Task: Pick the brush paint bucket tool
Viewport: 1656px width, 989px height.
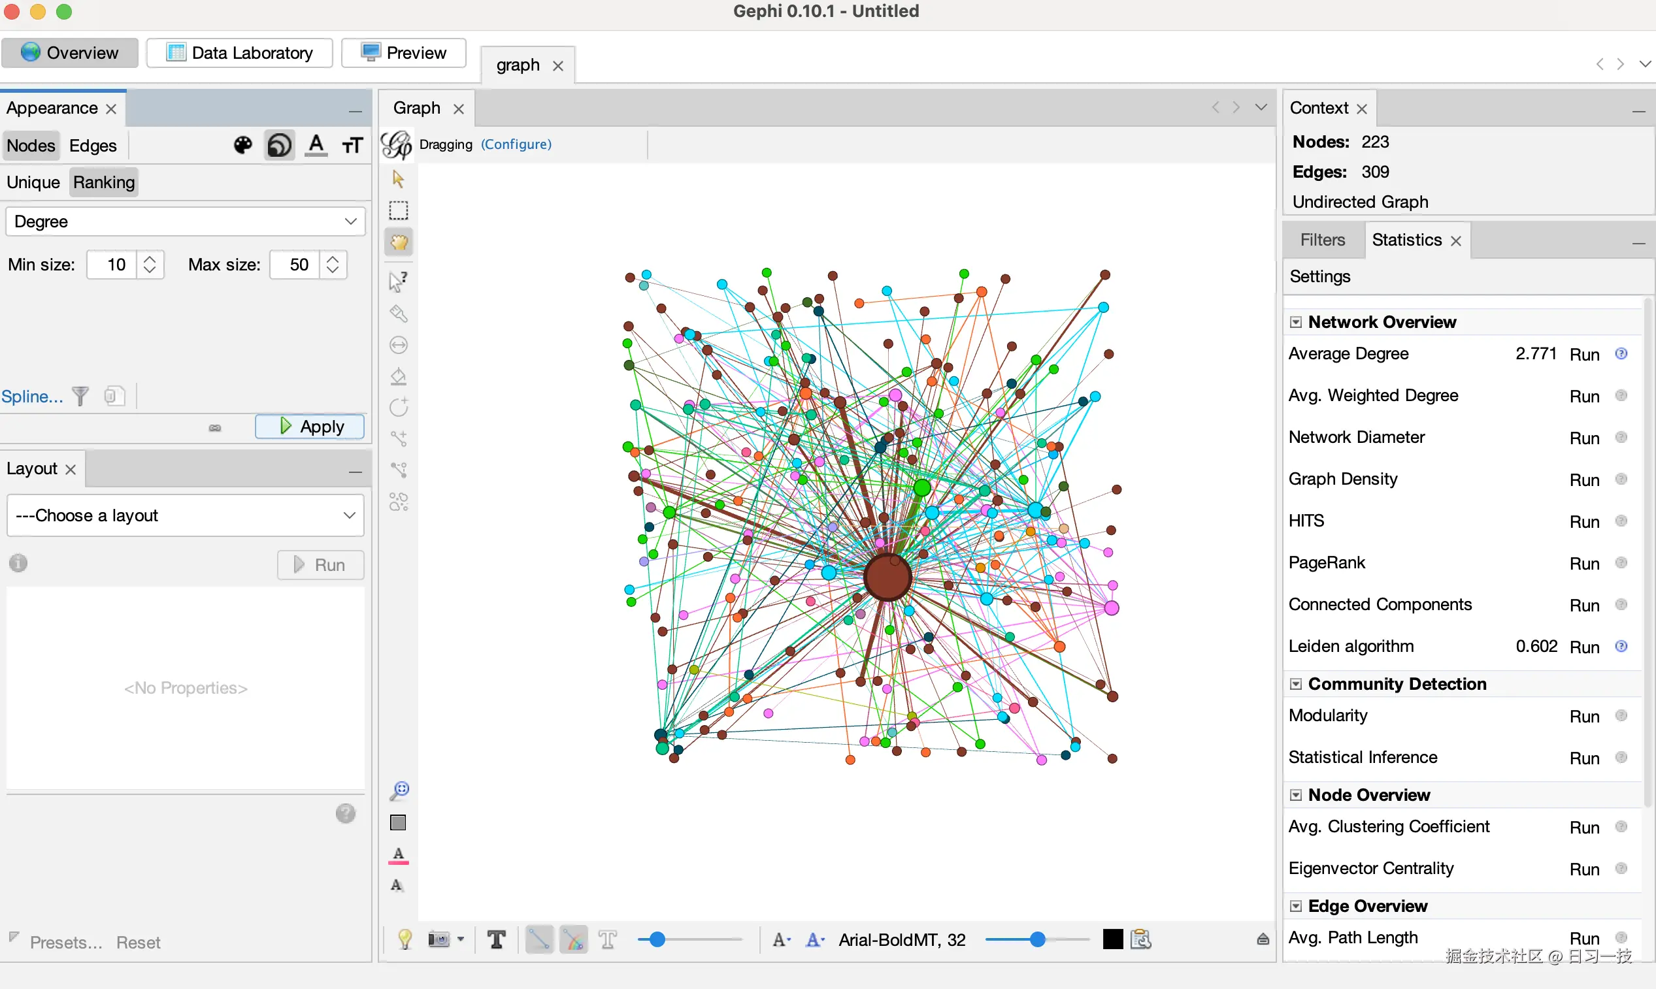Action: click(x=398, y=376)
